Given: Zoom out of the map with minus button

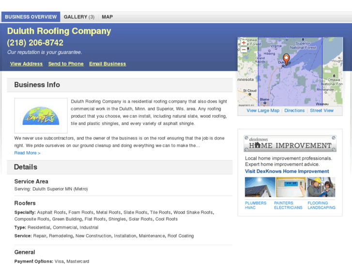Looking at the screenshot, I should point(244,49).
